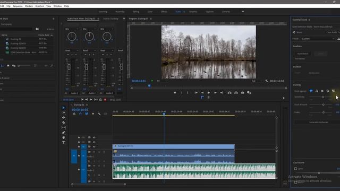Open the Window menu
Viewport: 340px width, 191px height.
[57, 6]
